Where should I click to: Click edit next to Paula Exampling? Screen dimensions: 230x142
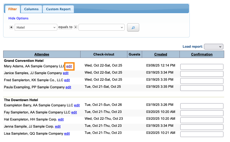point(68,87)
